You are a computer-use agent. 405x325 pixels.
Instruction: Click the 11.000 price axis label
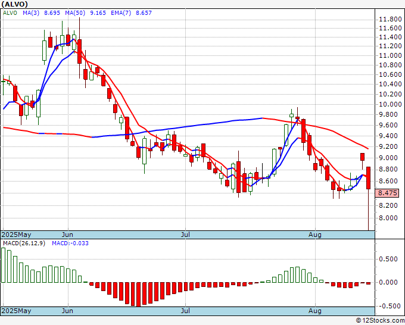click(x=390, y=55)
